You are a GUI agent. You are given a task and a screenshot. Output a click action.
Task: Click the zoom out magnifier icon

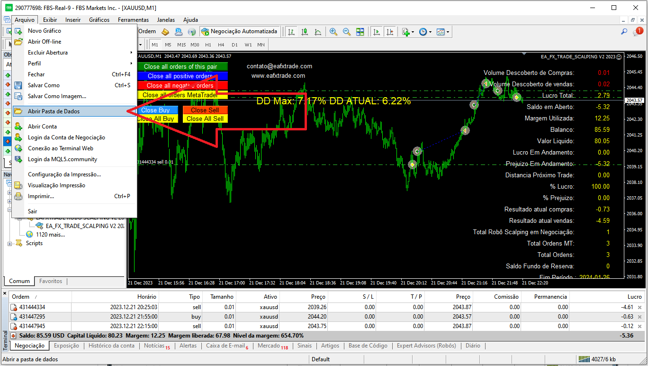pyautogui.click(x=347, y=32)
